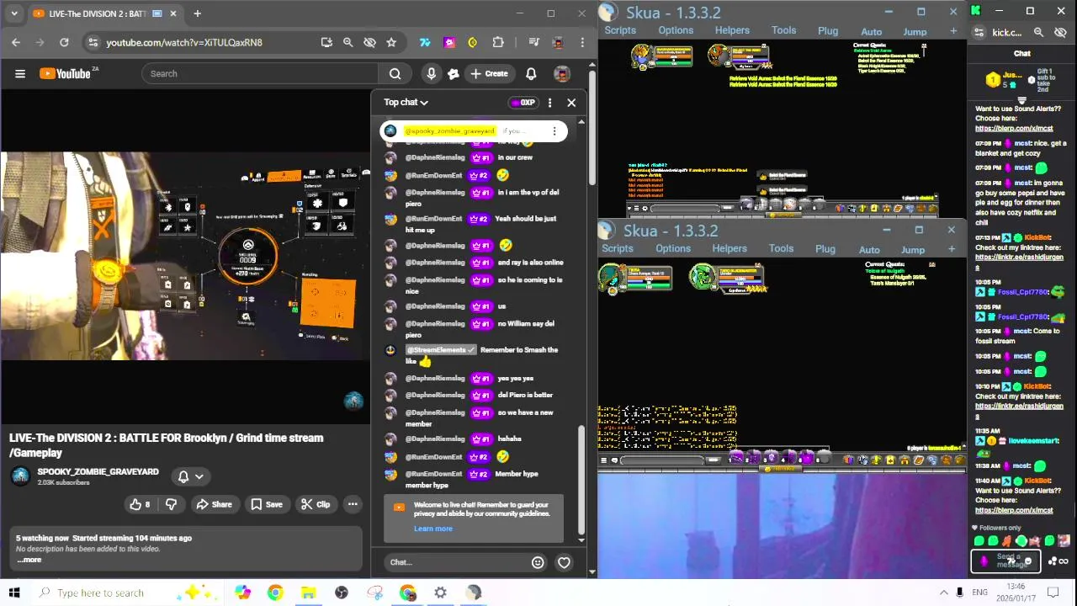Expand description with ...more

[28, 560]
